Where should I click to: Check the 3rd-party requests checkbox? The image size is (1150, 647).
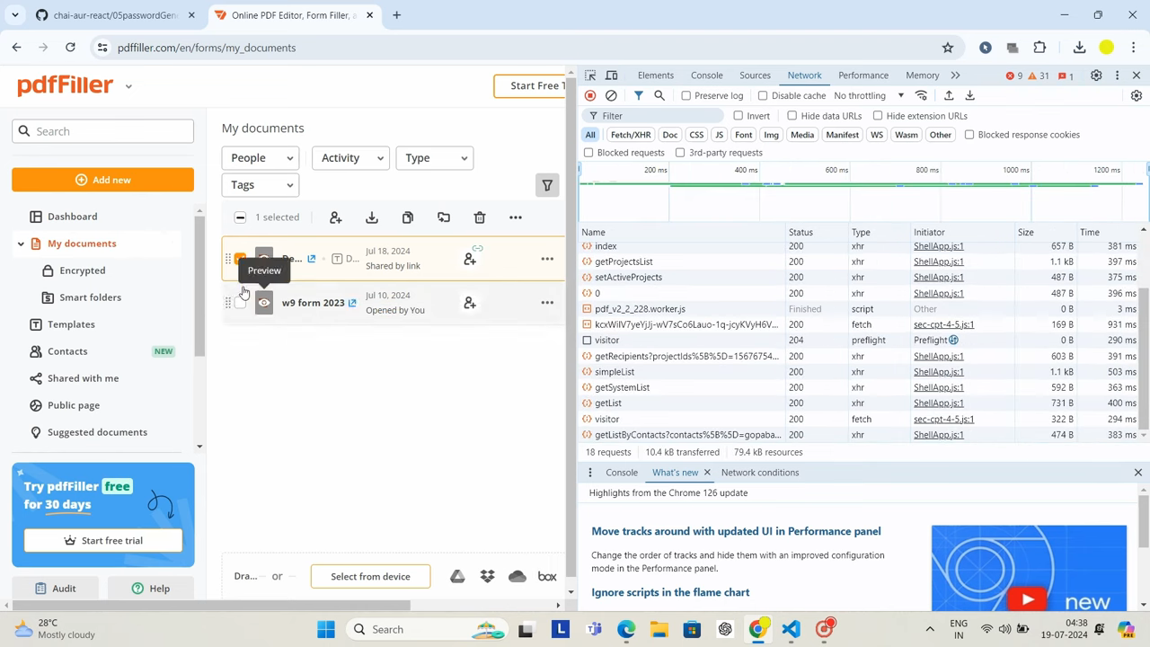tap(680, 153)
